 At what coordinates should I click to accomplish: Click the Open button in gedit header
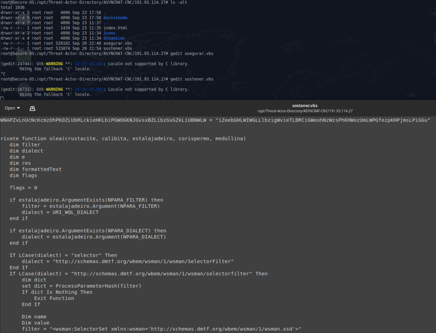coord(10,108)
